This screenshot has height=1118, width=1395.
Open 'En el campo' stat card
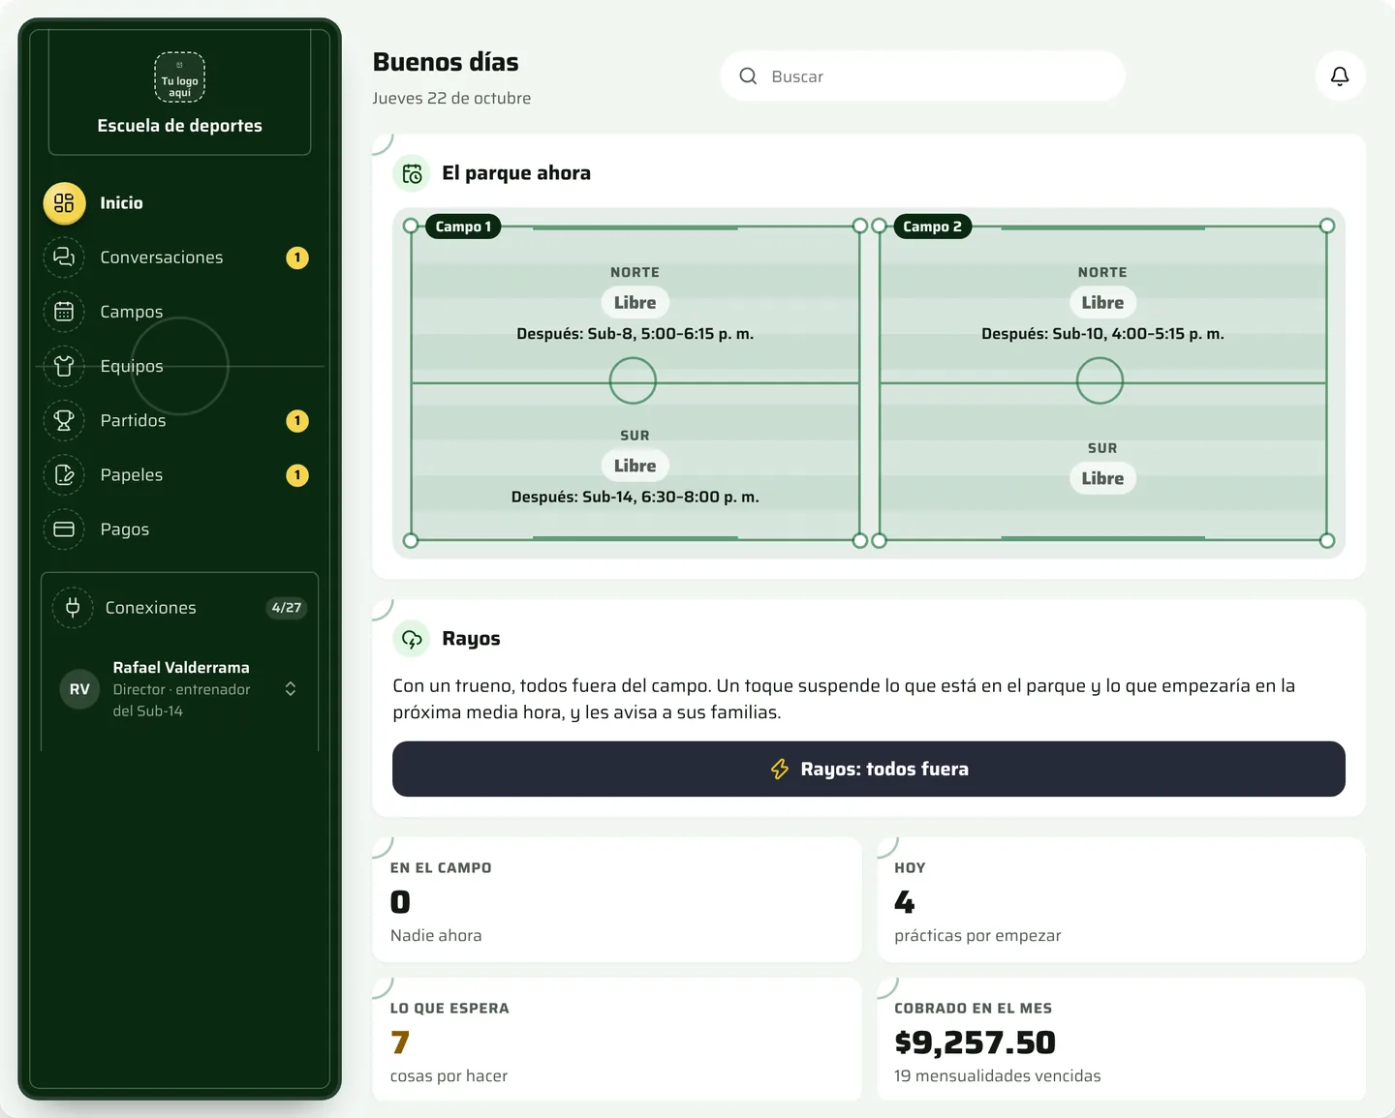click(617, 900)
